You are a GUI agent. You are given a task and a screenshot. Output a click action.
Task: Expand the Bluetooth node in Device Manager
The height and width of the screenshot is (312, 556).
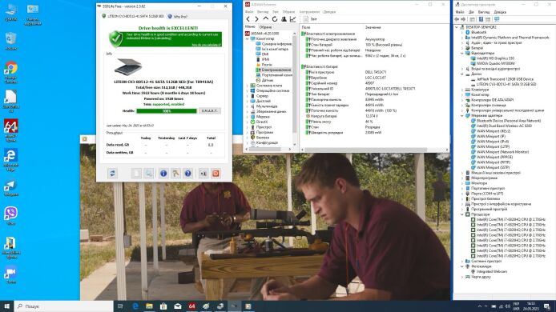coord(462,32)
